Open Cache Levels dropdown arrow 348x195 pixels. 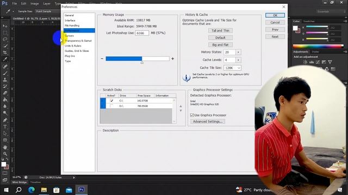(x=238, y=60)
